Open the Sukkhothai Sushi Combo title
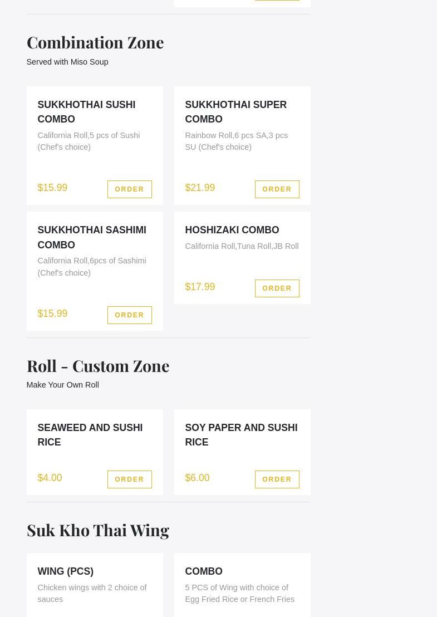This screenshot has height=617, width=437. pyautogui.click(x=86, y=112)
